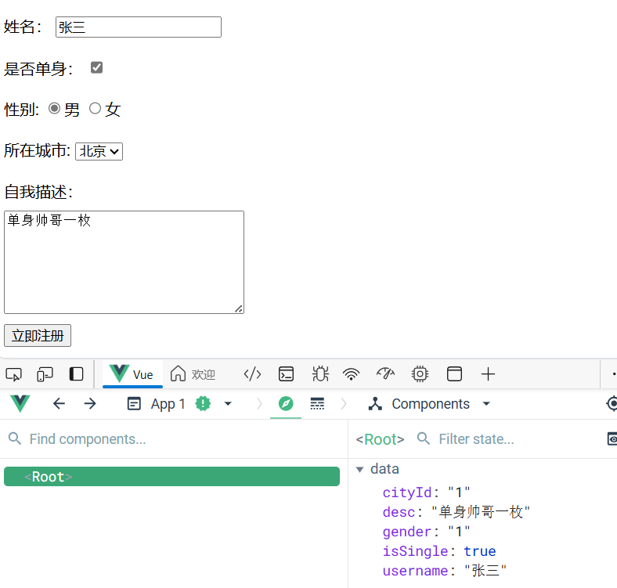Go forward with the right arrow
617x588 pixels.
click(x=90, y=404)
